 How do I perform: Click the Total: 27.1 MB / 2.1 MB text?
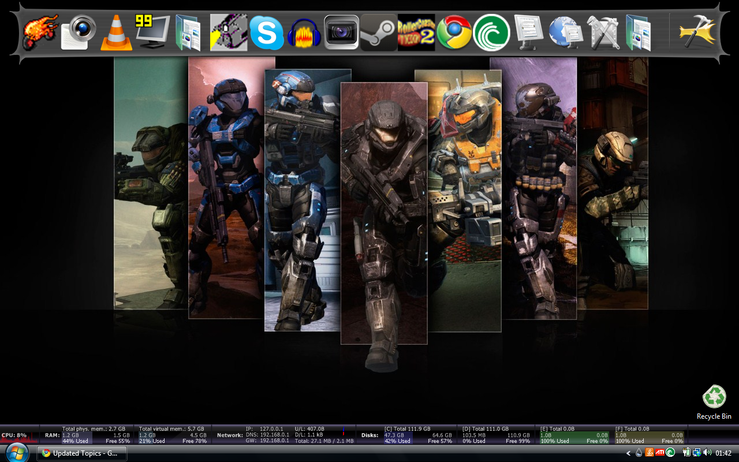(324, 441)
